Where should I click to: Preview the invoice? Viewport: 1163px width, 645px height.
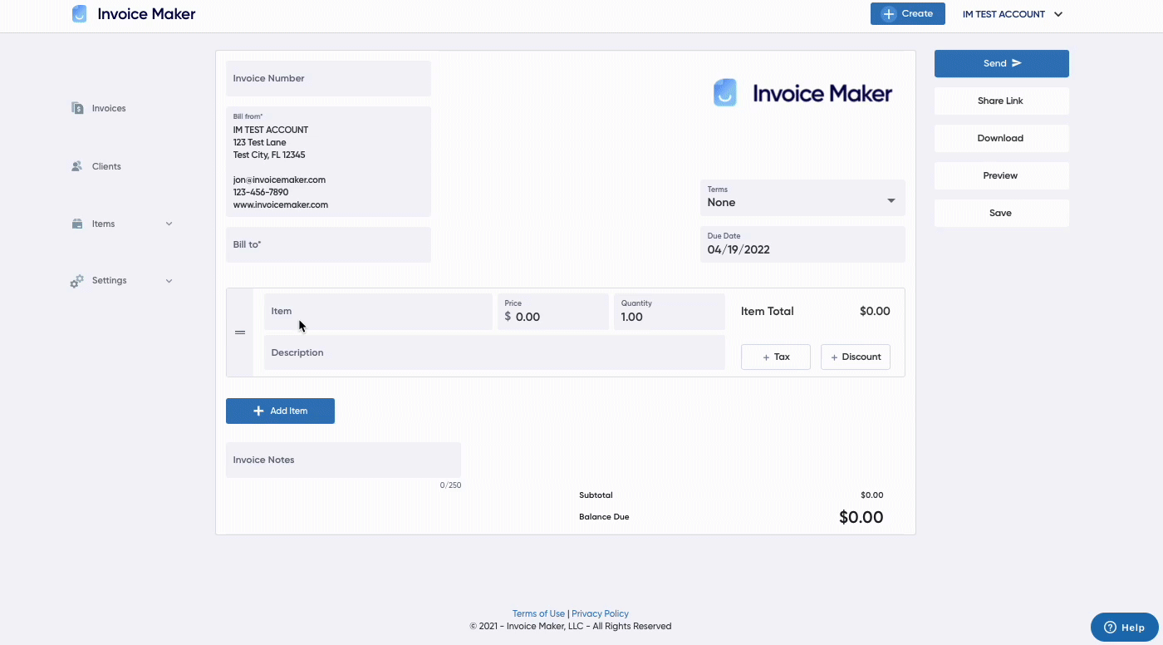pyautogui.click(x=1002, y=175)
